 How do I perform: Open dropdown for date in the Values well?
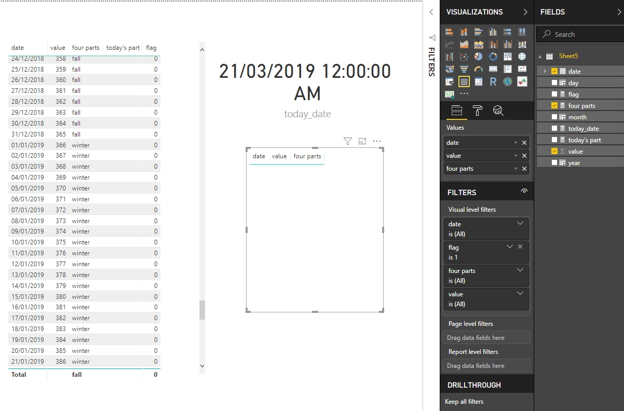pos(516,143)
